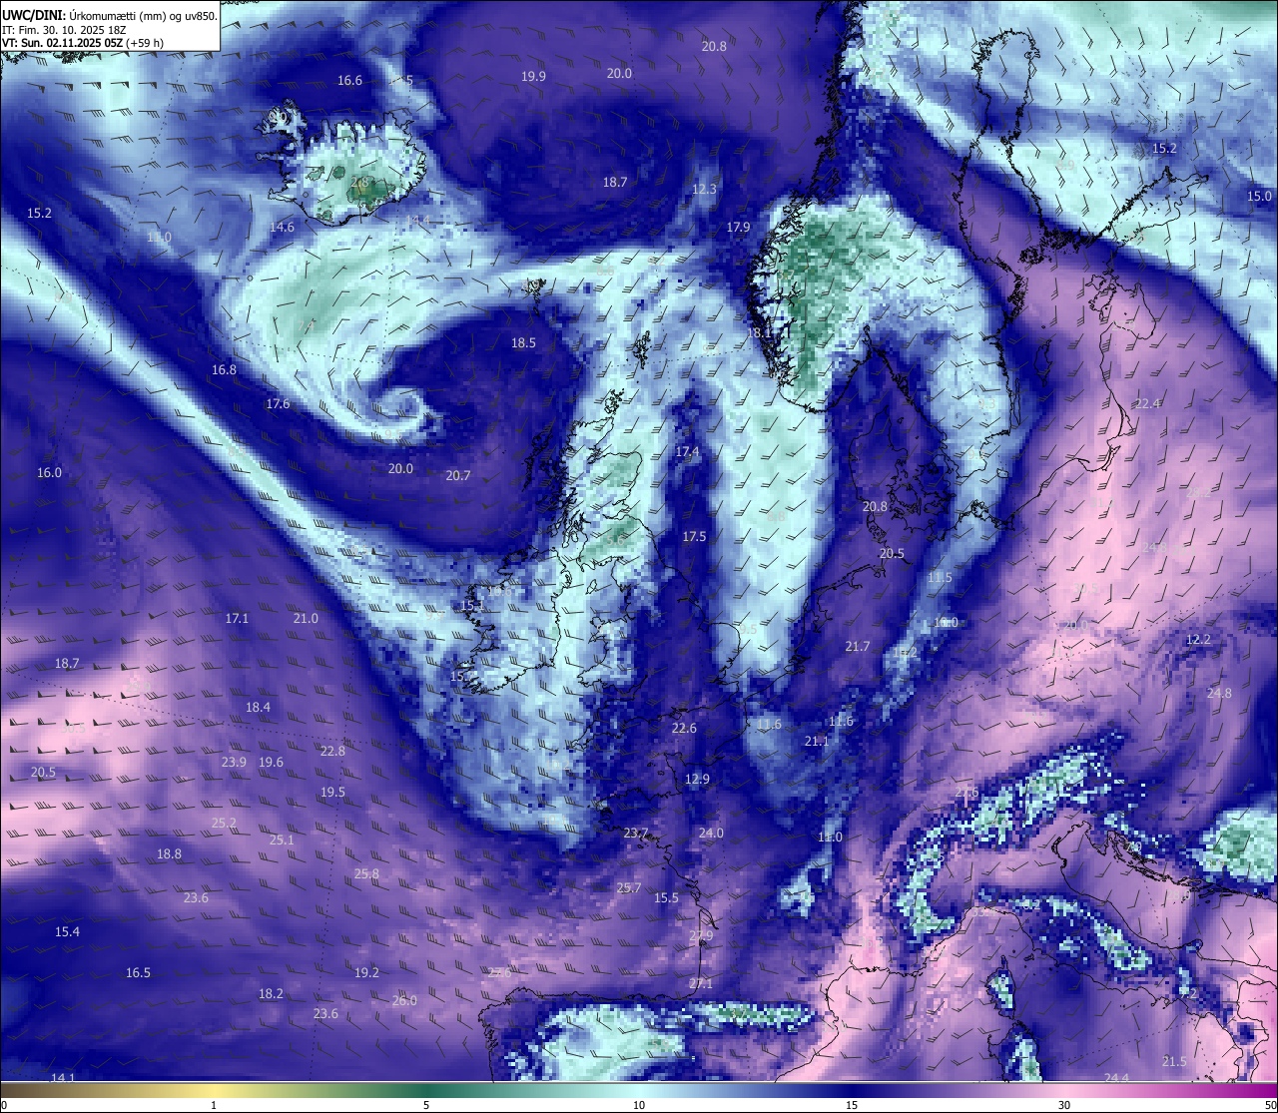This screenshot has height=1113, width=1278.
Task: Click the 18.2 value label
Action: pyautogui.click(x=271, y=994)
